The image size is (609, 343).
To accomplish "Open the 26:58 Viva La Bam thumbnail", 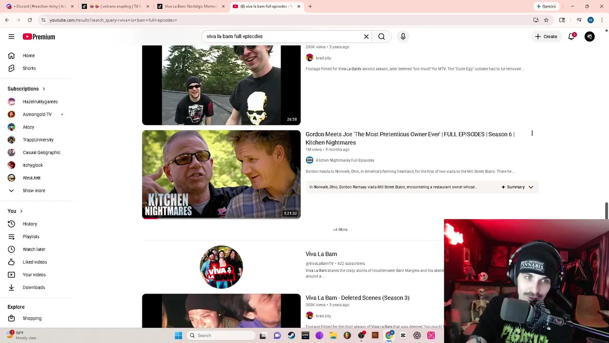I will click(221, 85).
